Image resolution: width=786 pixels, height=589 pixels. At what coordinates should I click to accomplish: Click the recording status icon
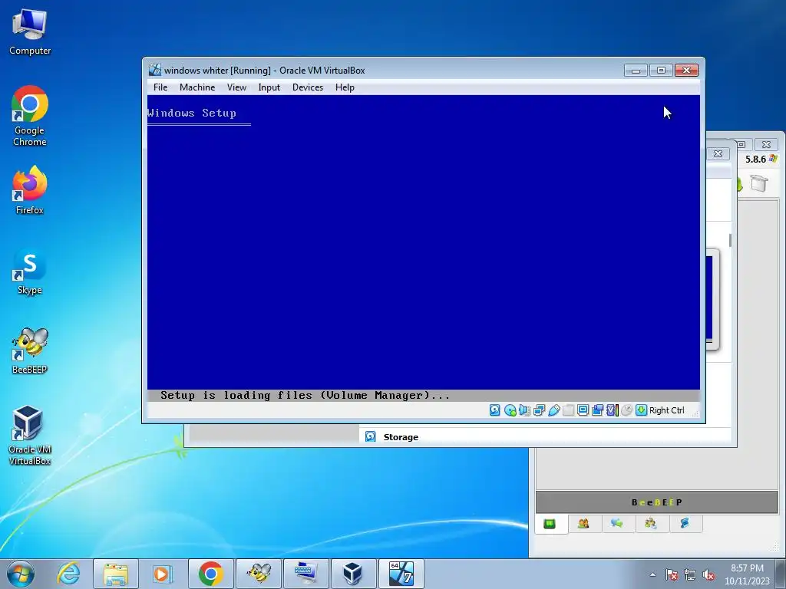pyautogui.click(x=597, y=410)
